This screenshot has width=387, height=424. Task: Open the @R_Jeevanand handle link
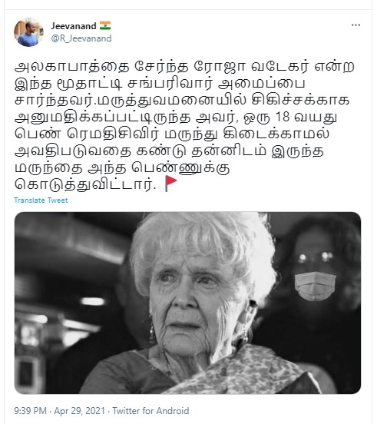[x=81, y=38]
